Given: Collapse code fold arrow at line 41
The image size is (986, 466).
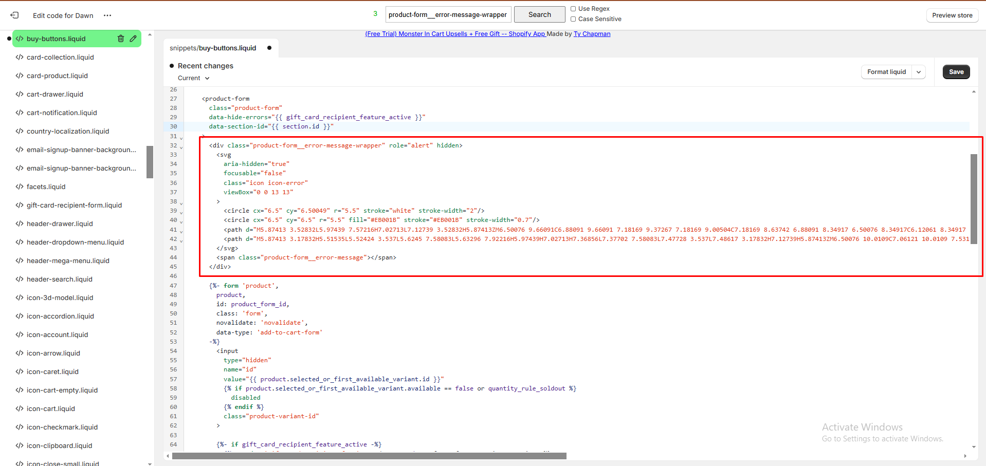Looking at the screenshot, I should click(181, 231).
